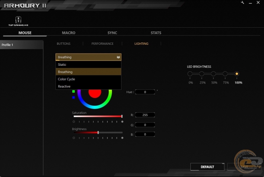This screenshot has height=177, width=264.
Task: Open the SYNC tab
Action: point(112,33)
